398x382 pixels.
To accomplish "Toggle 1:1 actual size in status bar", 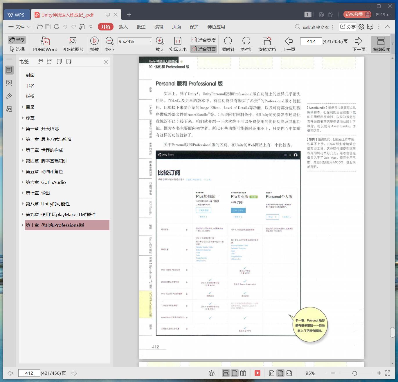I will pos(272,373).
